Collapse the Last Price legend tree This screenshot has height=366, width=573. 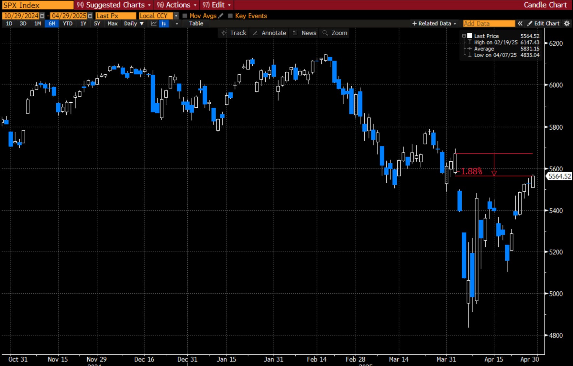click(x=464, y=36)
